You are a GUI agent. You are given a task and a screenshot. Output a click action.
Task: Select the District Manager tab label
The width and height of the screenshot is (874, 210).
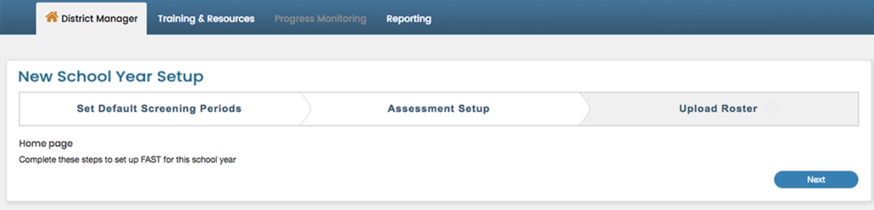pyautogui.click(x=99, y=19)
